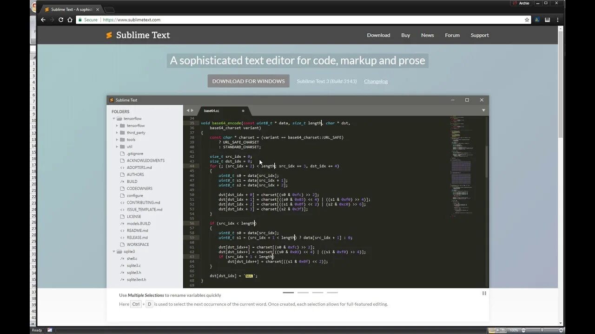Click the DOWNLOAD FOR WINDOWS button
This screenshot has height=334, width=595.
click(x=248, y=81)
